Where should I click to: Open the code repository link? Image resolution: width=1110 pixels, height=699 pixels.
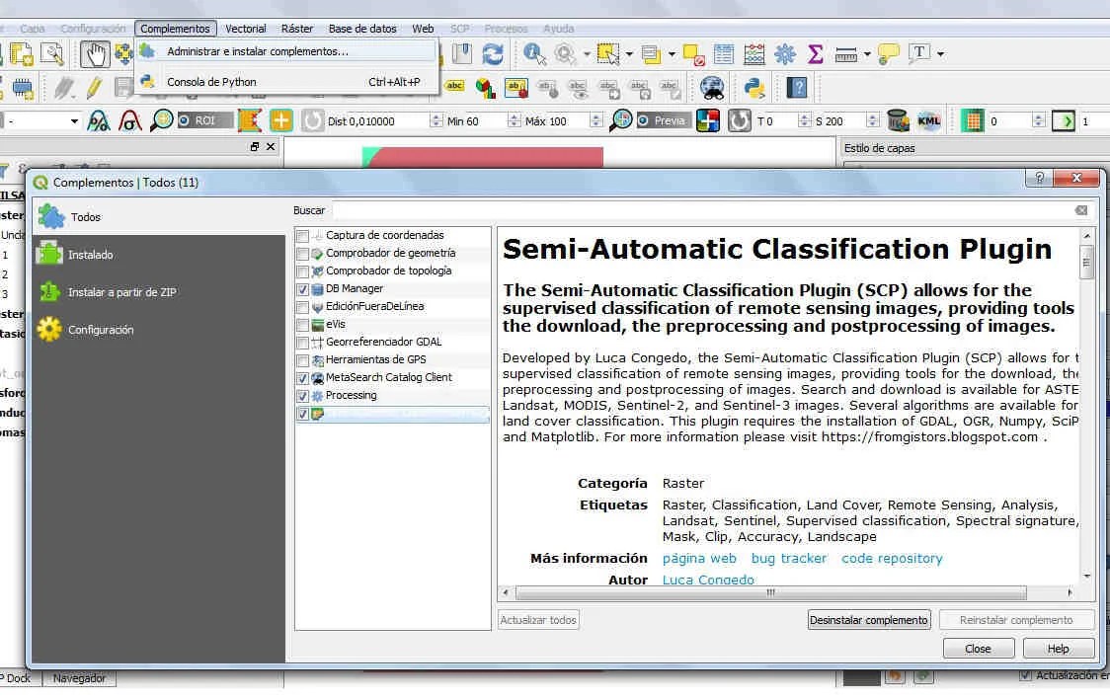point(892,558)
